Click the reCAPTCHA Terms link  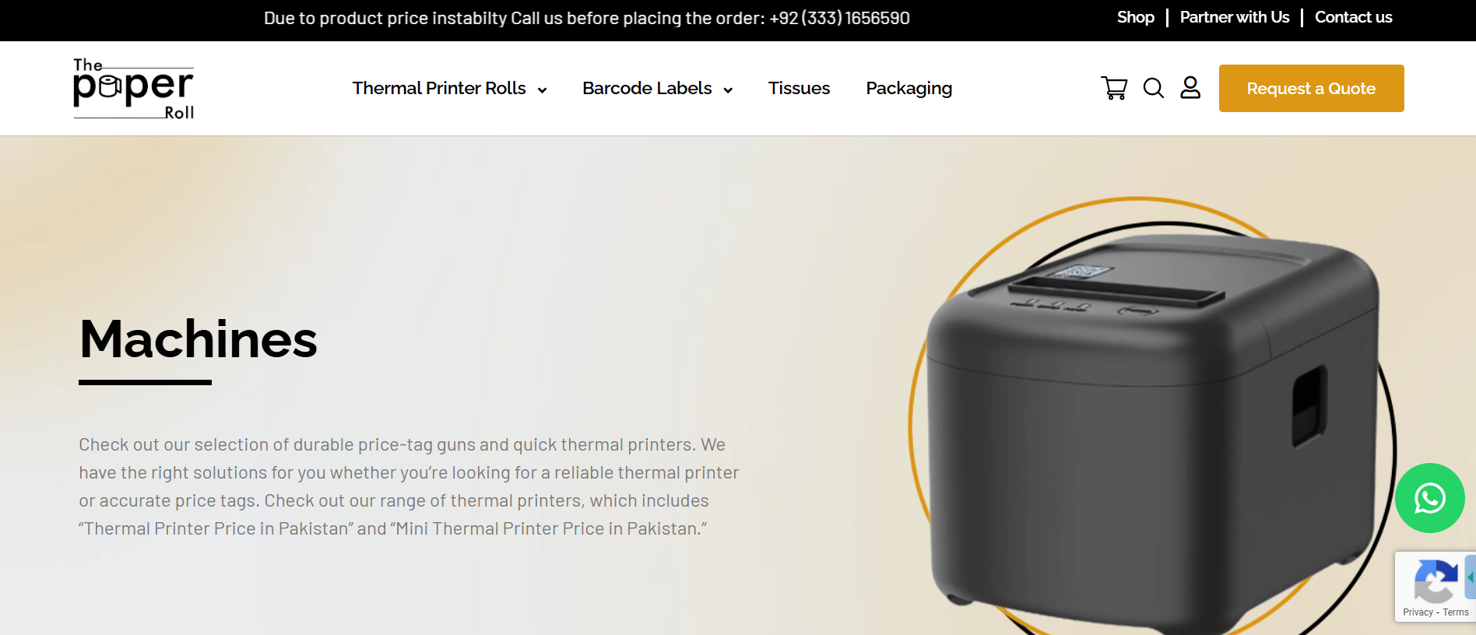click(1455, 612)
